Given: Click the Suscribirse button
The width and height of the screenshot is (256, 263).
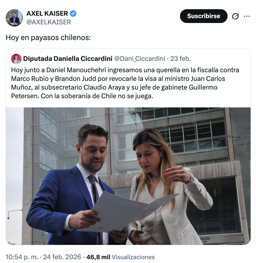Looking at the screenshot, I should coord(204,16).
